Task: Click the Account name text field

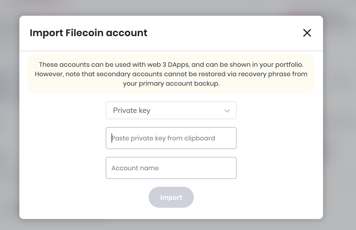Action: (x=171, y=168)
